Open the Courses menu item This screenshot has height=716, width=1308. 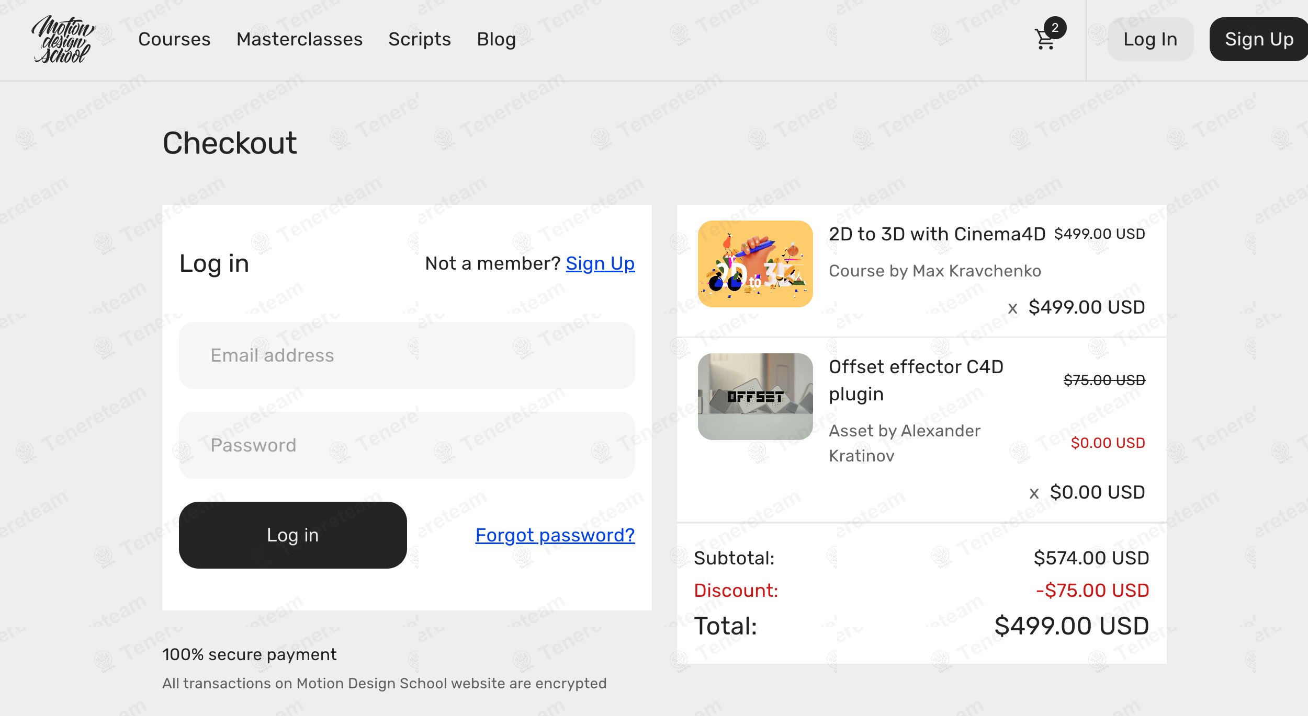point(174,39)
